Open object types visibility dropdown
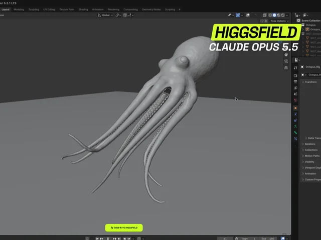Viewport: 321px width, 240px height. (231, 15)
